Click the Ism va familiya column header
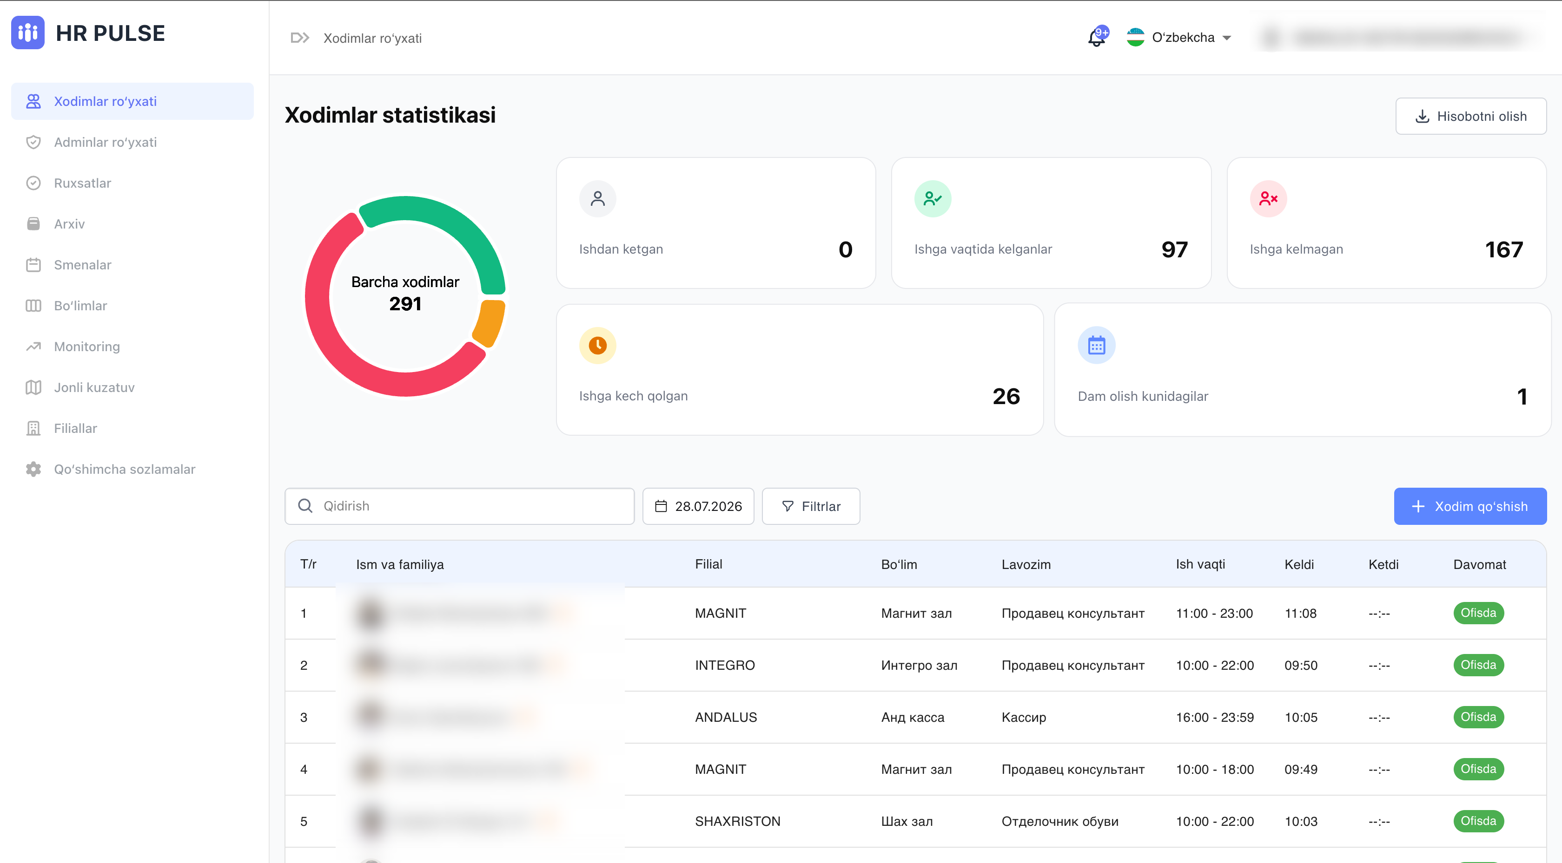This screenshot has height=863, width=1562. click(x=400, y=564)
